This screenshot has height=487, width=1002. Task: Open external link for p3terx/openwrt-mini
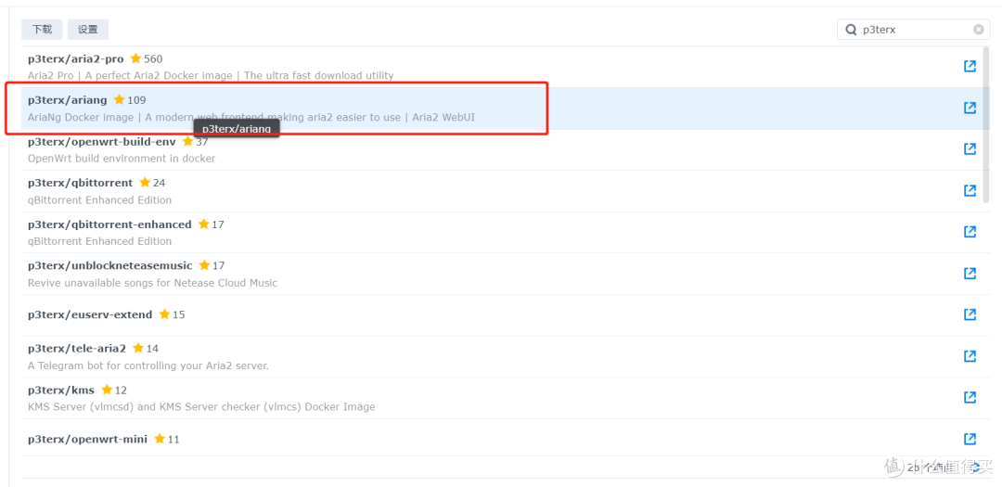970,439
